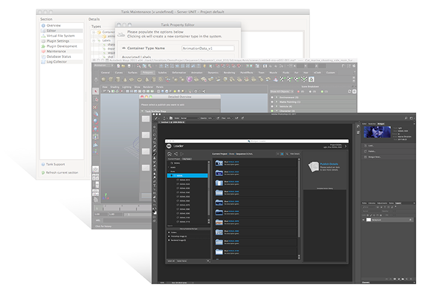Open the Swatches tab in Photoshop
This screenshot has width=423, height=294.
372,123
